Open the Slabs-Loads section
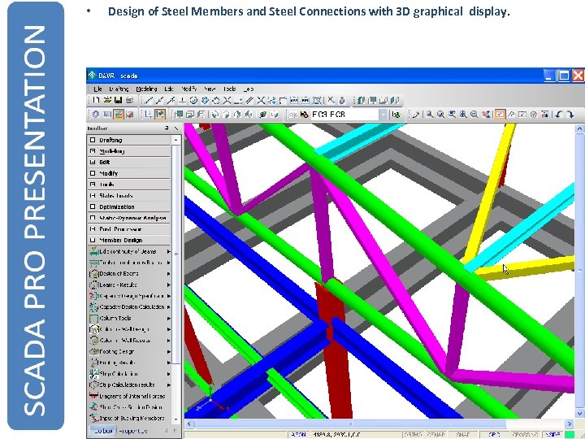 [128, 196]
